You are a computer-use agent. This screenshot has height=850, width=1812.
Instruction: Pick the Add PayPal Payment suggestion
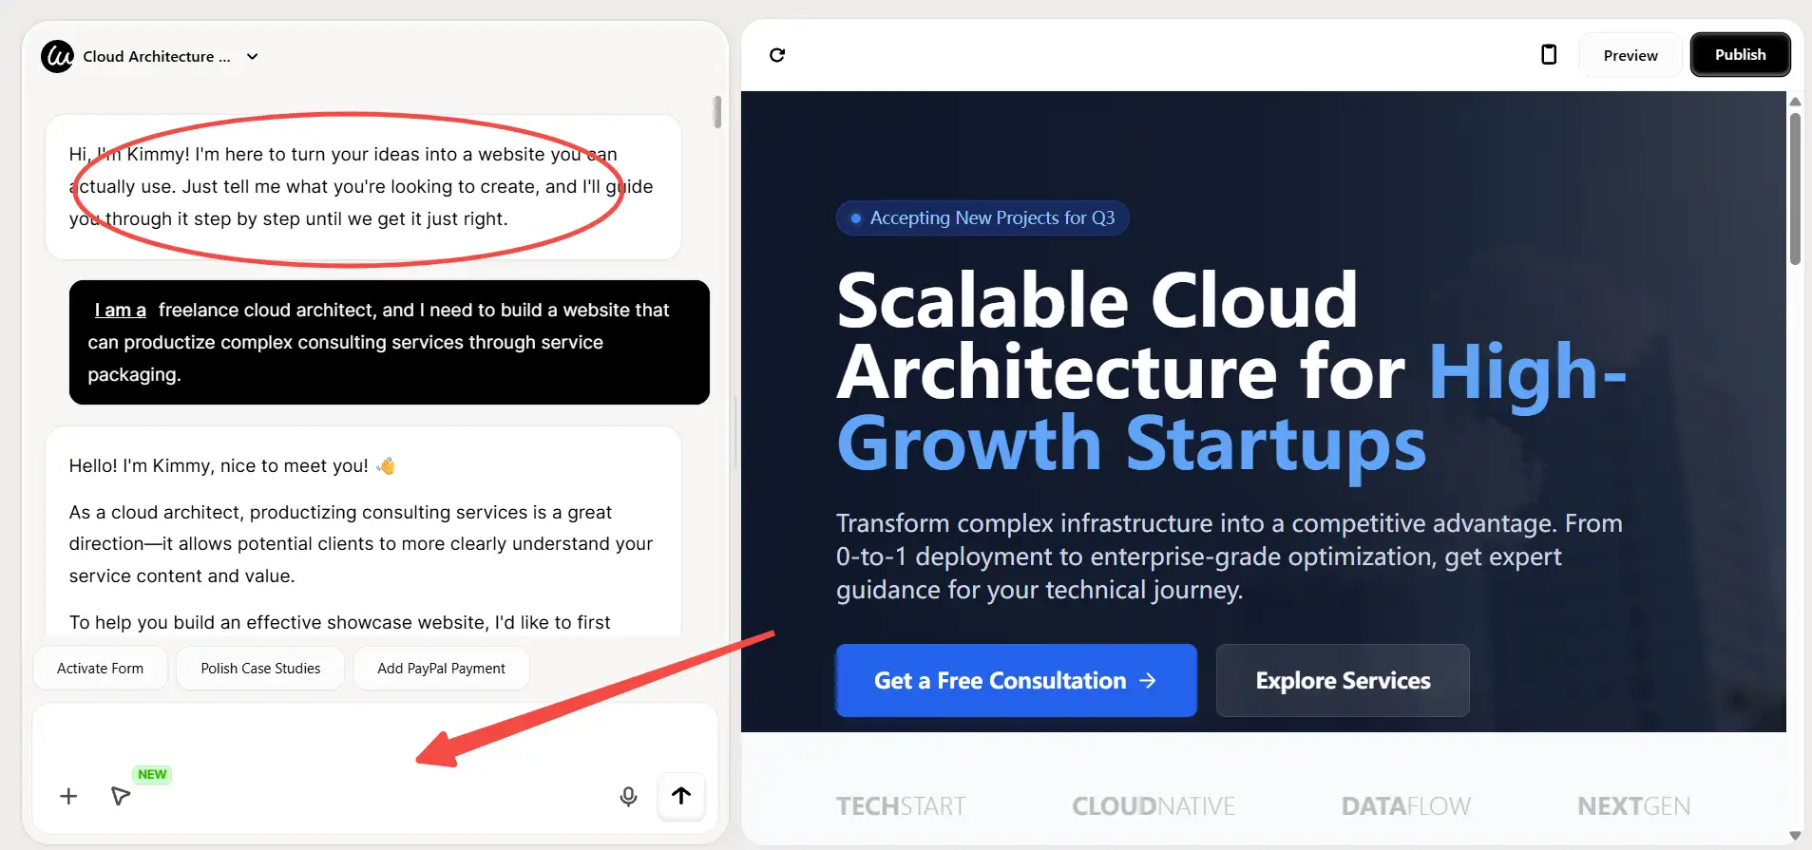441,669
